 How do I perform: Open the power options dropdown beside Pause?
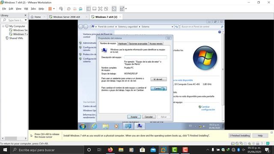click(54, 9)
